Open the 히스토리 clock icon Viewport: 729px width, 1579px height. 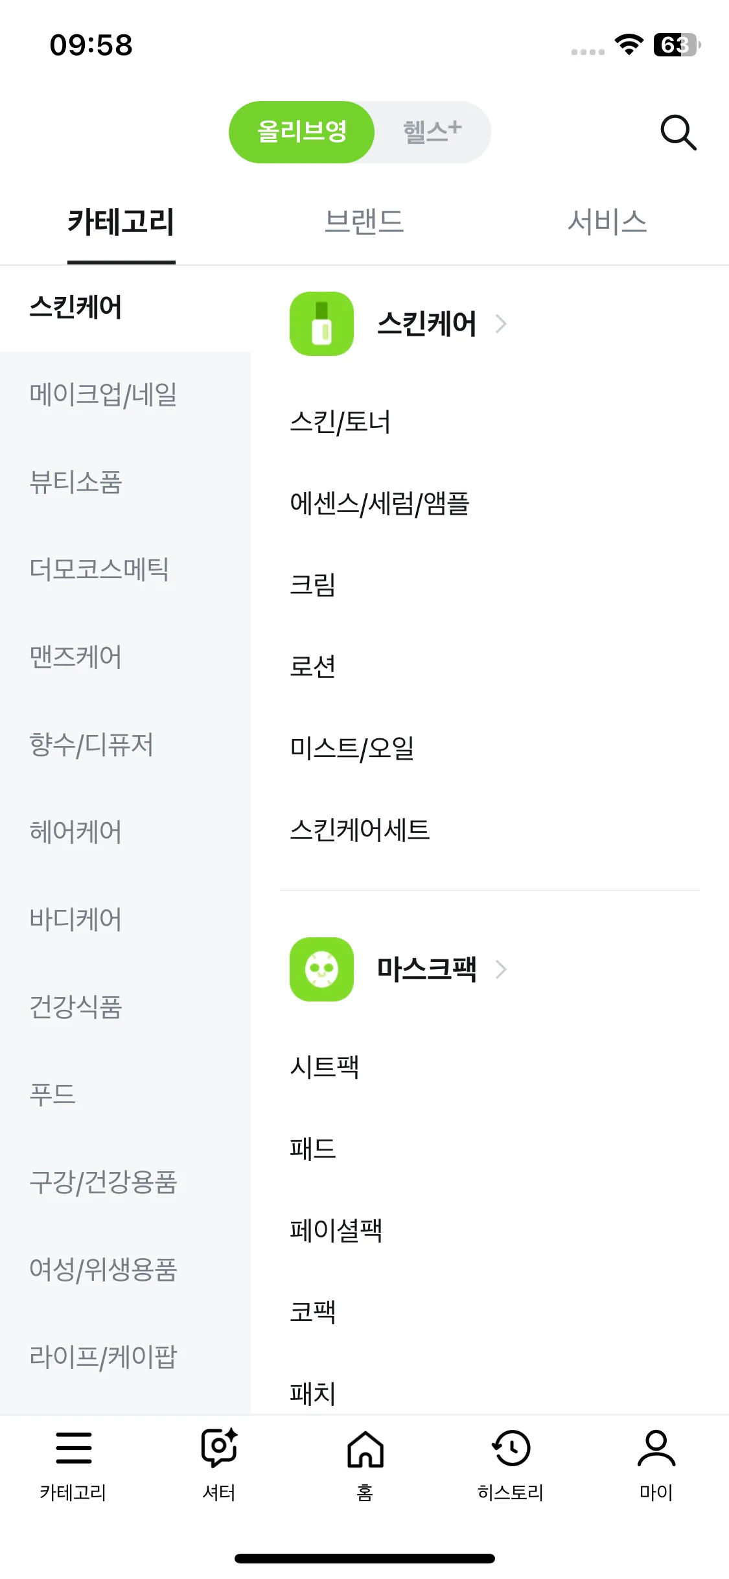tap(511, 1447)
